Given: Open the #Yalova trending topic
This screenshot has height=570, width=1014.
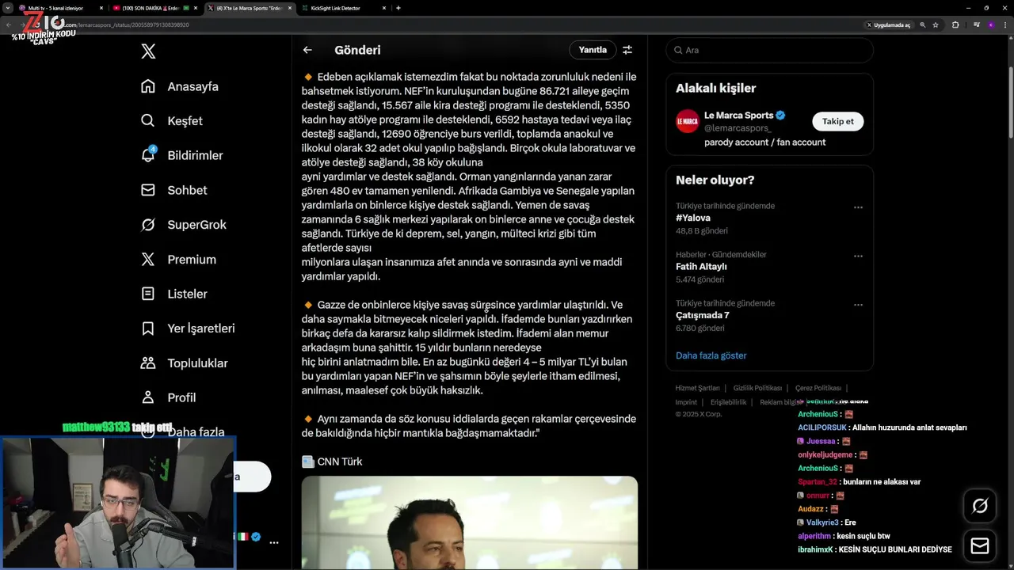Looking at the screenshot, I should 693,218.
